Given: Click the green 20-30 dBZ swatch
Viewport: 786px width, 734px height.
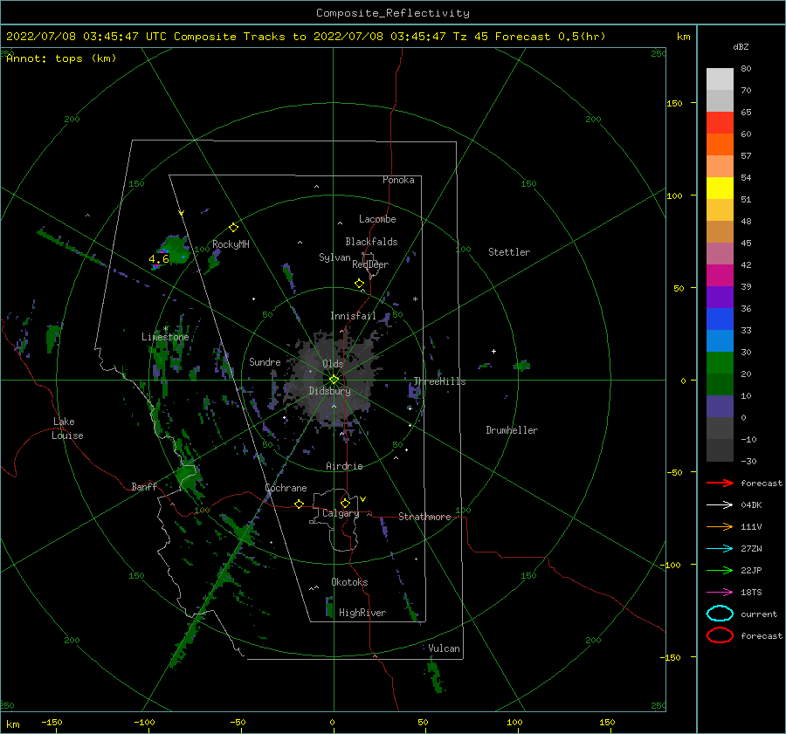Looking at the screenshot, I should pos(720,363).
